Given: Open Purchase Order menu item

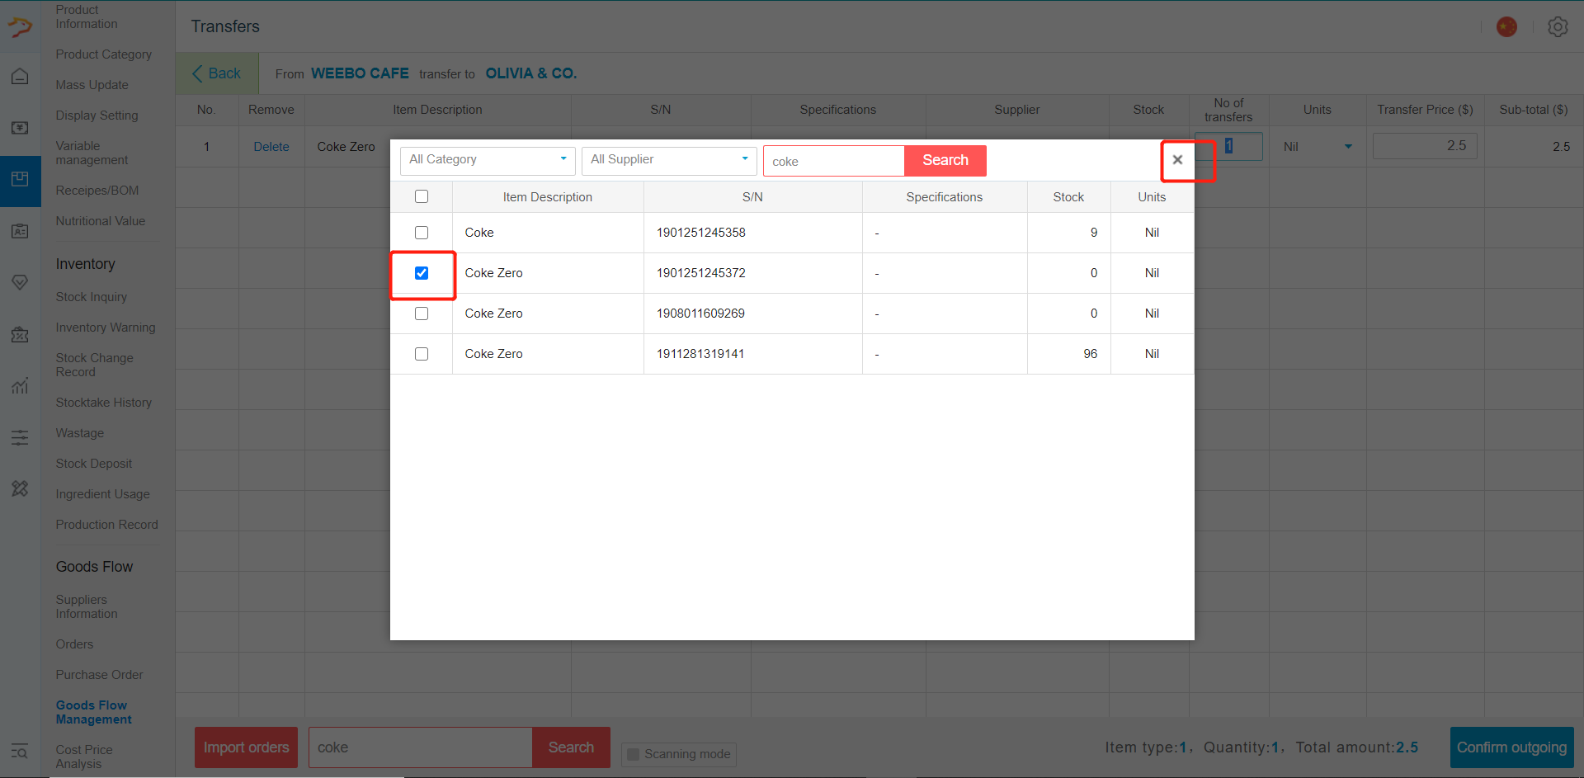Looking at the screenshot, I should (x=100, y=675).
